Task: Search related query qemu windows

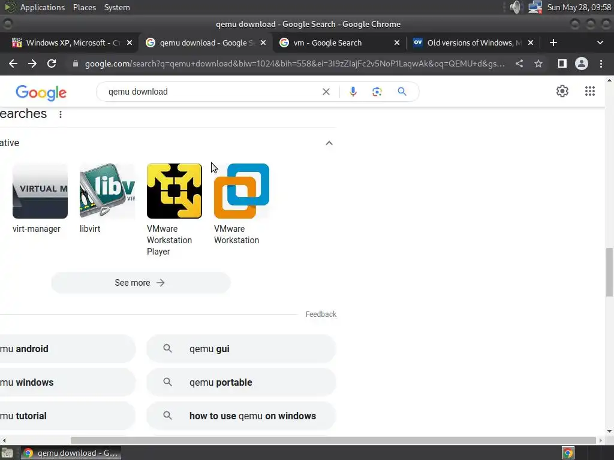Action: 67,382
